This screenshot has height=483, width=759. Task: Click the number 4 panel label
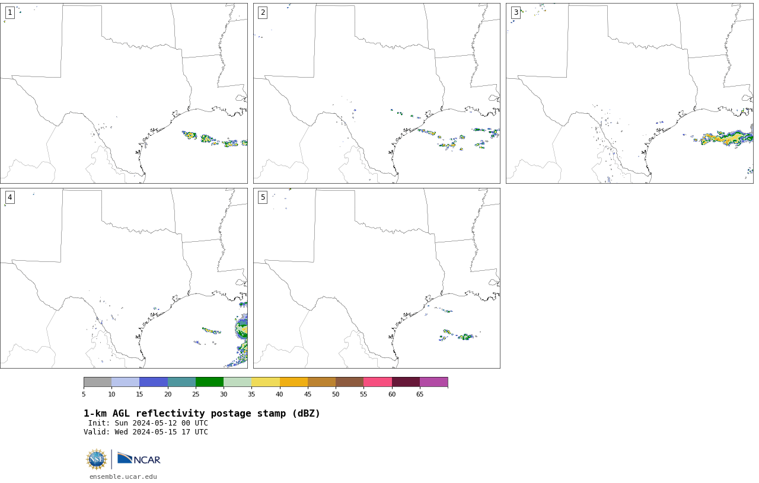pos(9,197)
